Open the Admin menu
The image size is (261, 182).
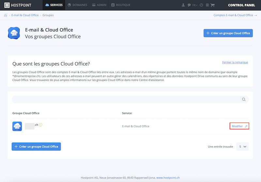(x=99, y=5)
